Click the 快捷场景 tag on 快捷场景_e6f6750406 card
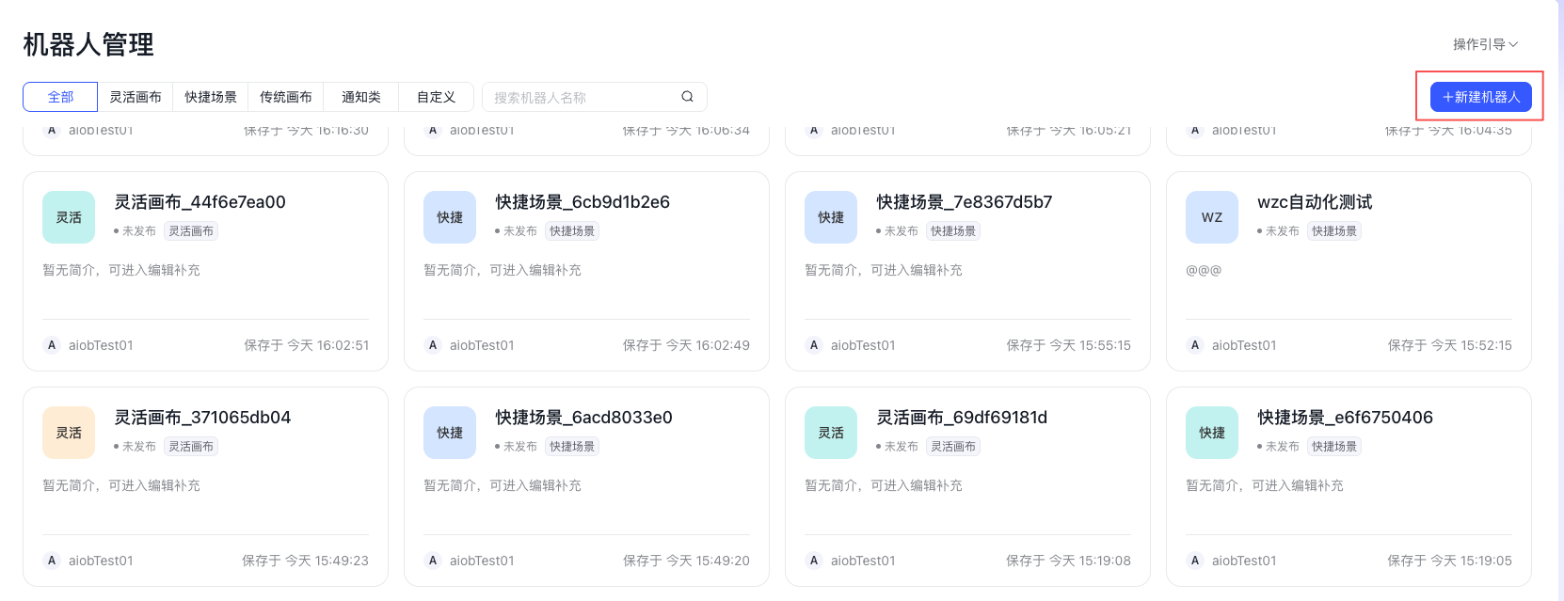1564x601 pixels. pos(1334,447)
